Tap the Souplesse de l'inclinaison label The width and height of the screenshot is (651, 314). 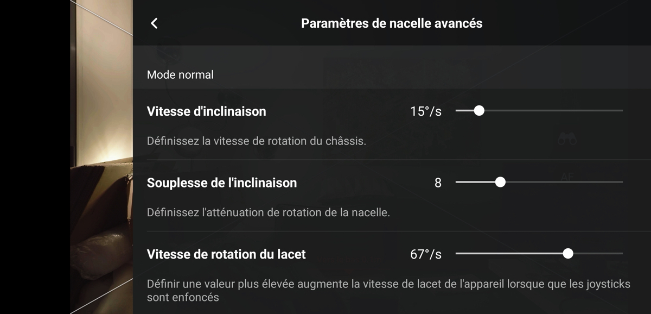pos(222,183)
